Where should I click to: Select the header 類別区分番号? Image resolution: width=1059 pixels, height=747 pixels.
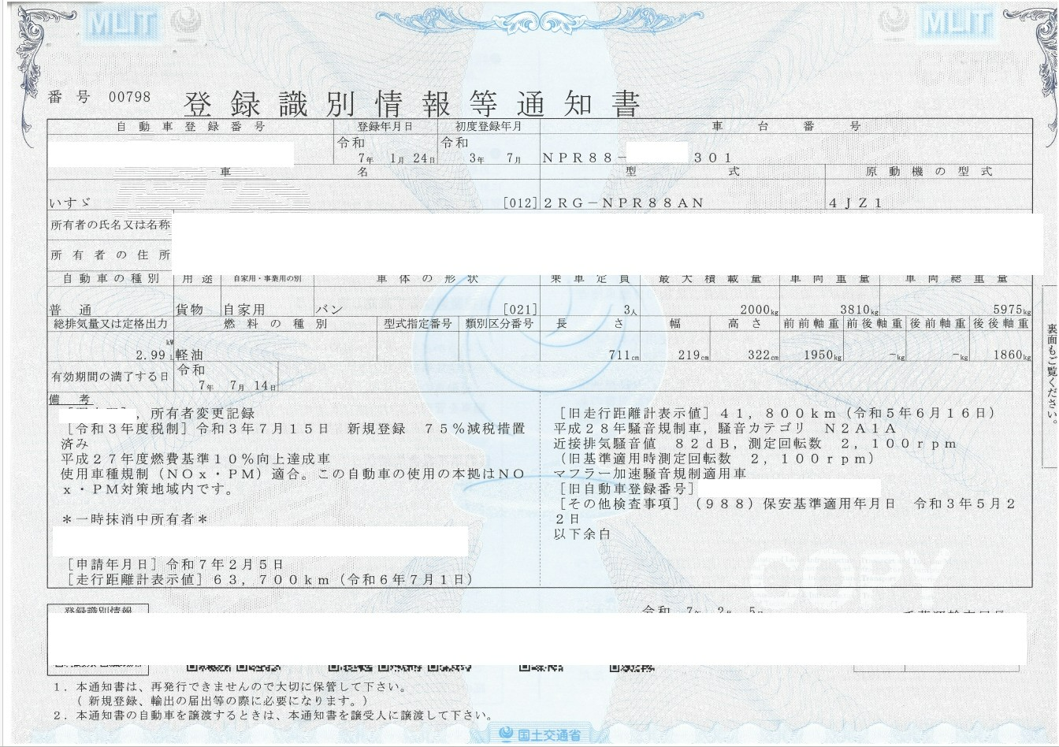pos(500,324)
